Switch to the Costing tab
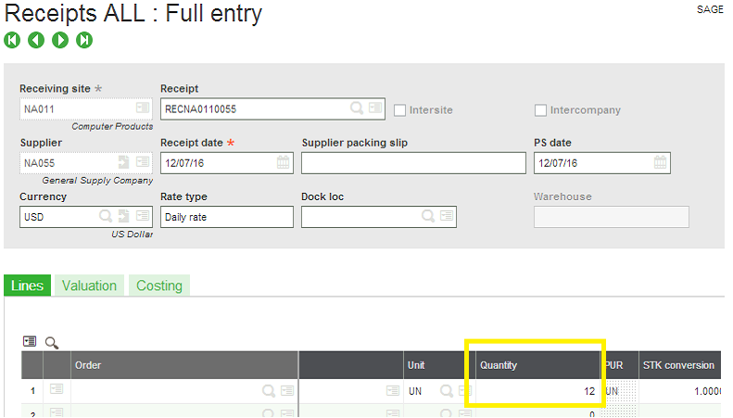The image size is (733, 418). point(159,285)
